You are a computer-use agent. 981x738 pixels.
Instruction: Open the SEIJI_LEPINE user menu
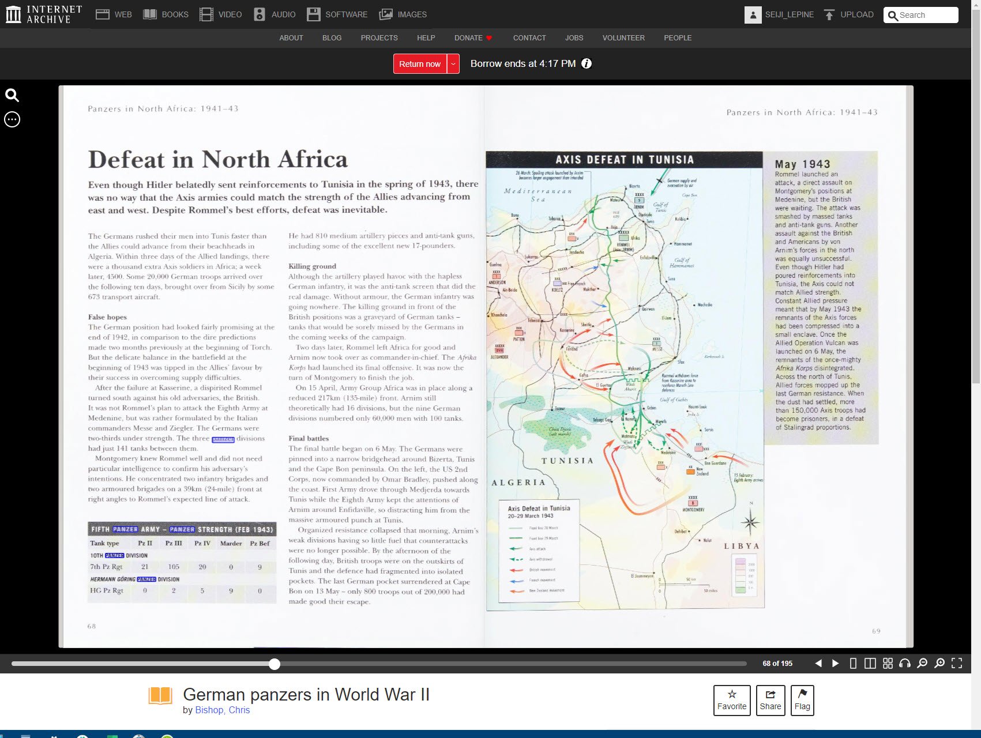point(779,15)
